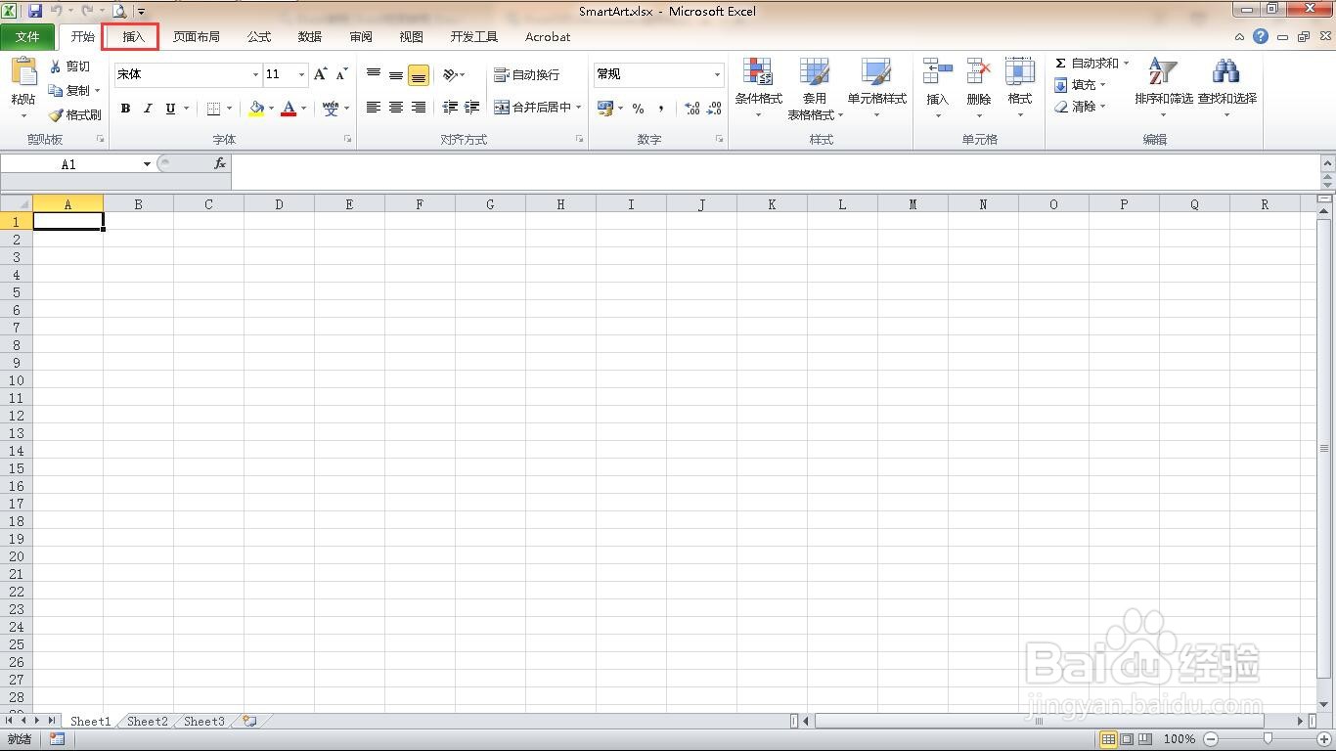Switch to 插入 (Insert) tab

coord(133,37)
